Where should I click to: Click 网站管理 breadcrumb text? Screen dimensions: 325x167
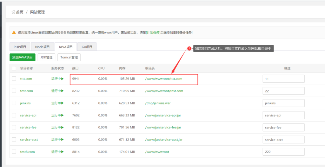click(37, 12)
